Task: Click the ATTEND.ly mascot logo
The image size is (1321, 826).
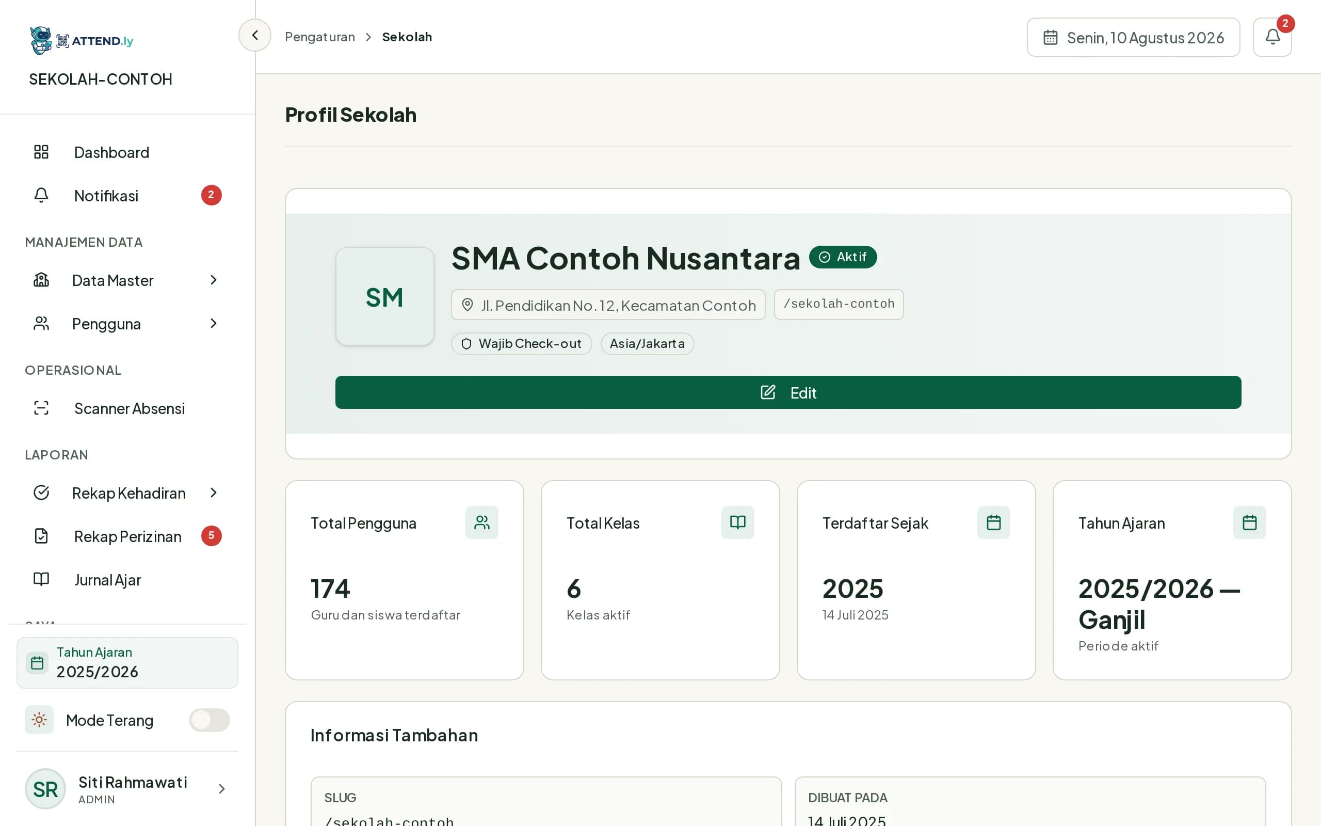Action: pyautogui.click(x=41, y=40)
